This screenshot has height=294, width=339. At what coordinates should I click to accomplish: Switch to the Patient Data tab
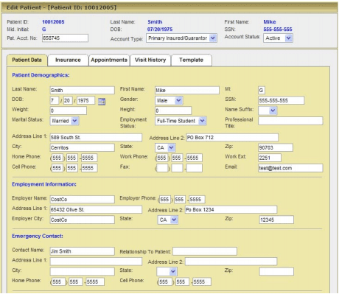tap(27, 60)
